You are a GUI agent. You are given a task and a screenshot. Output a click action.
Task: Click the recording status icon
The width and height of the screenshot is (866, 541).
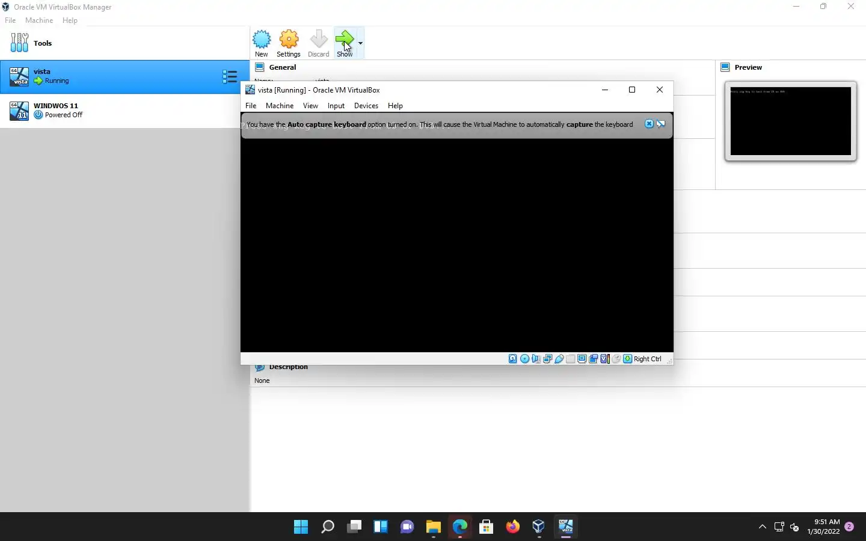tap(593, 359)
